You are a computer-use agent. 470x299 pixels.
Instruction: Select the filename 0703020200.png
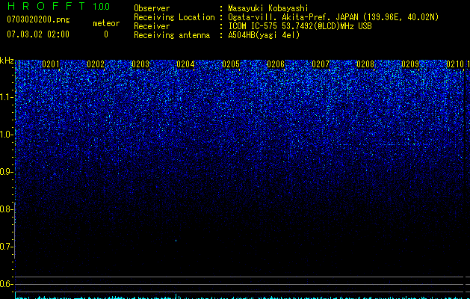pos(38,20)
